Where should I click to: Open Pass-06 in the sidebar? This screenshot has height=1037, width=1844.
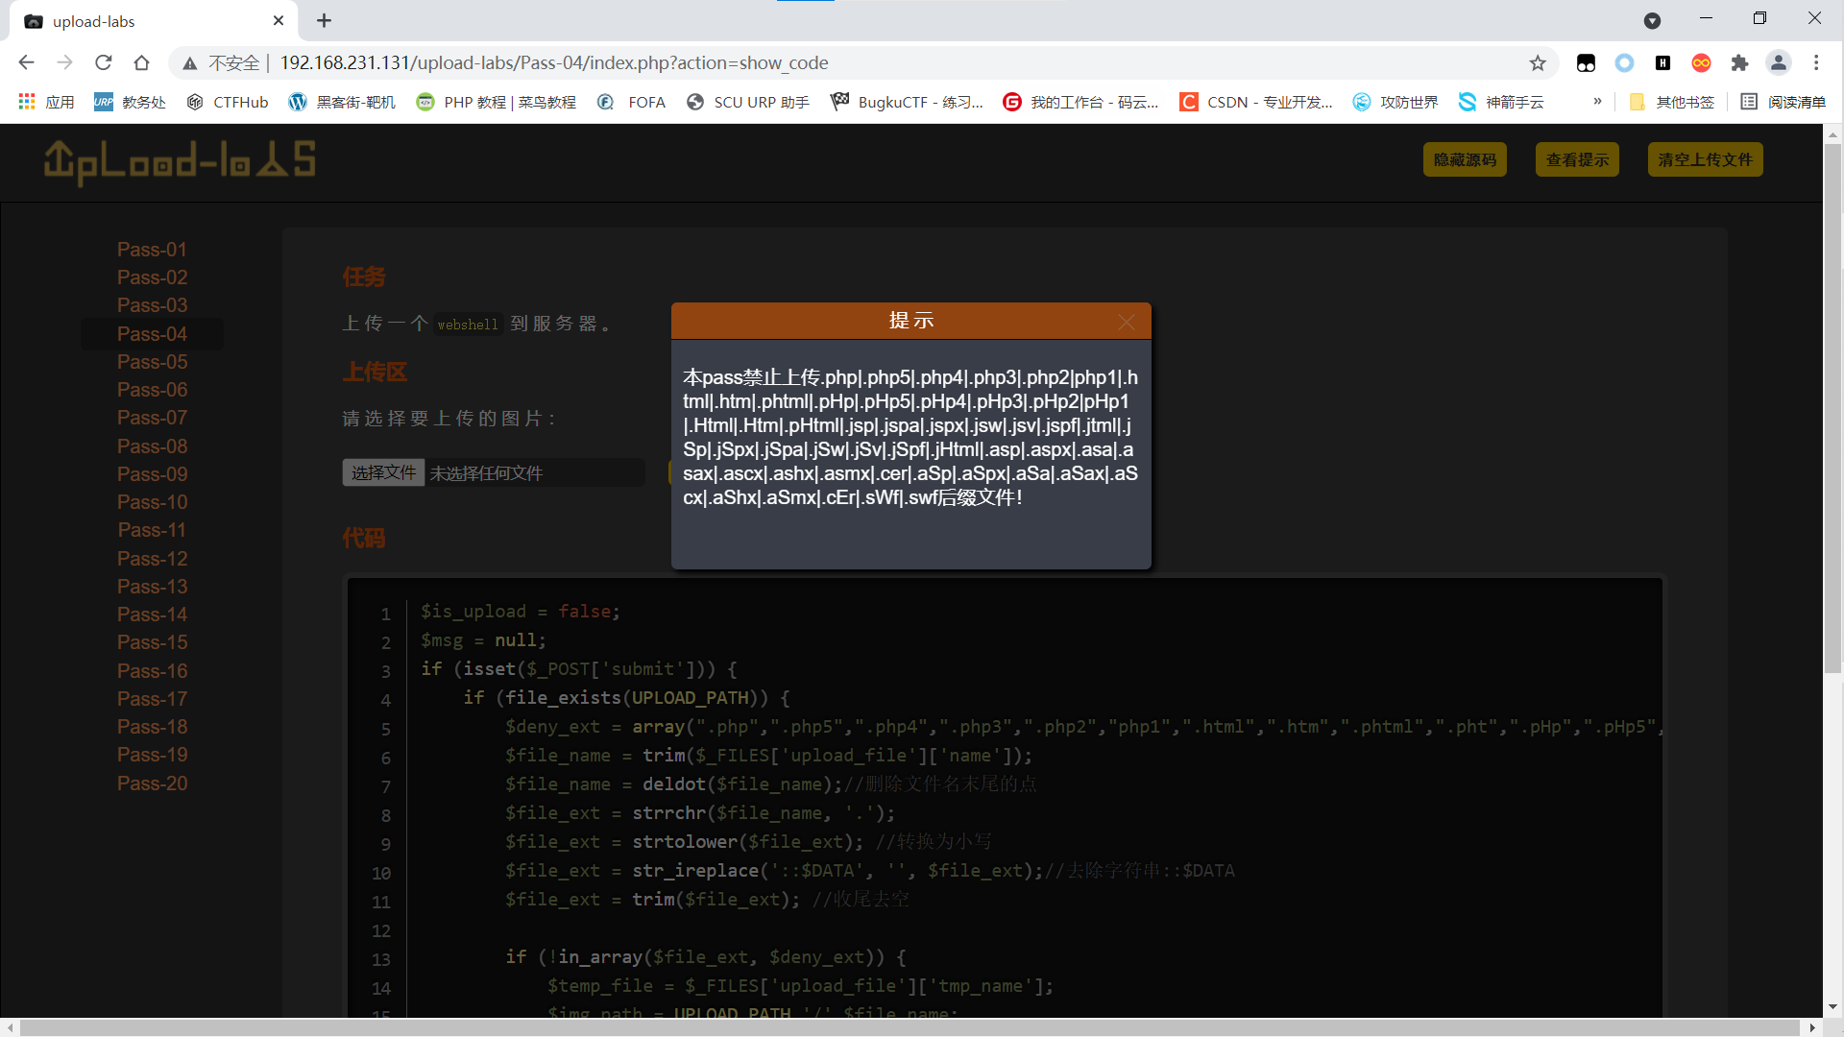click(152, 390)
